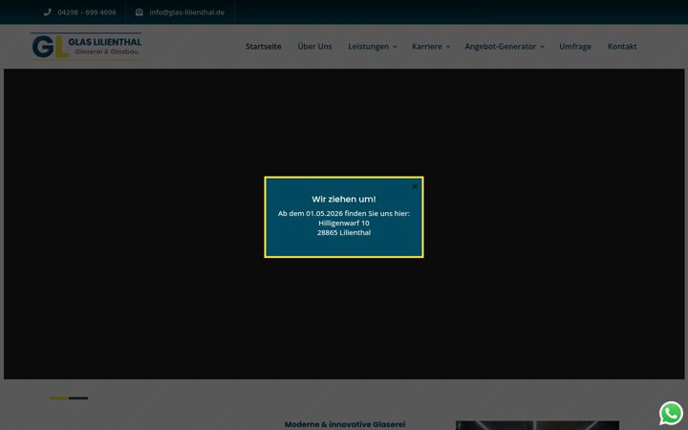Open Leistungen menu item
Image resolution: width=688 pixels, height=430 pixels.
pyautogui.click(x=368, y=46)
